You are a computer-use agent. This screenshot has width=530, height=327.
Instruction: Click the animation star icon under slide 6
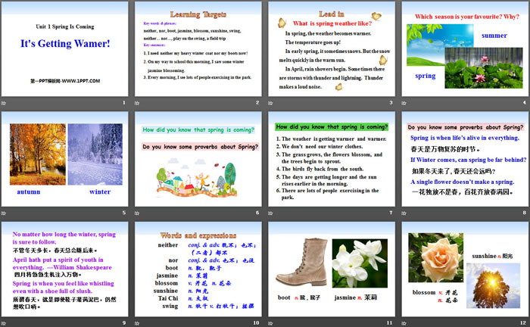137,213
